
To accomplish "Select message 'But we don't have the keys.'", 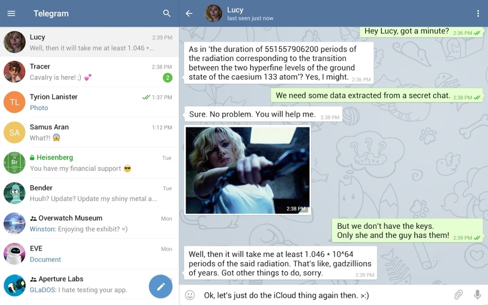I will coord(407,231).
